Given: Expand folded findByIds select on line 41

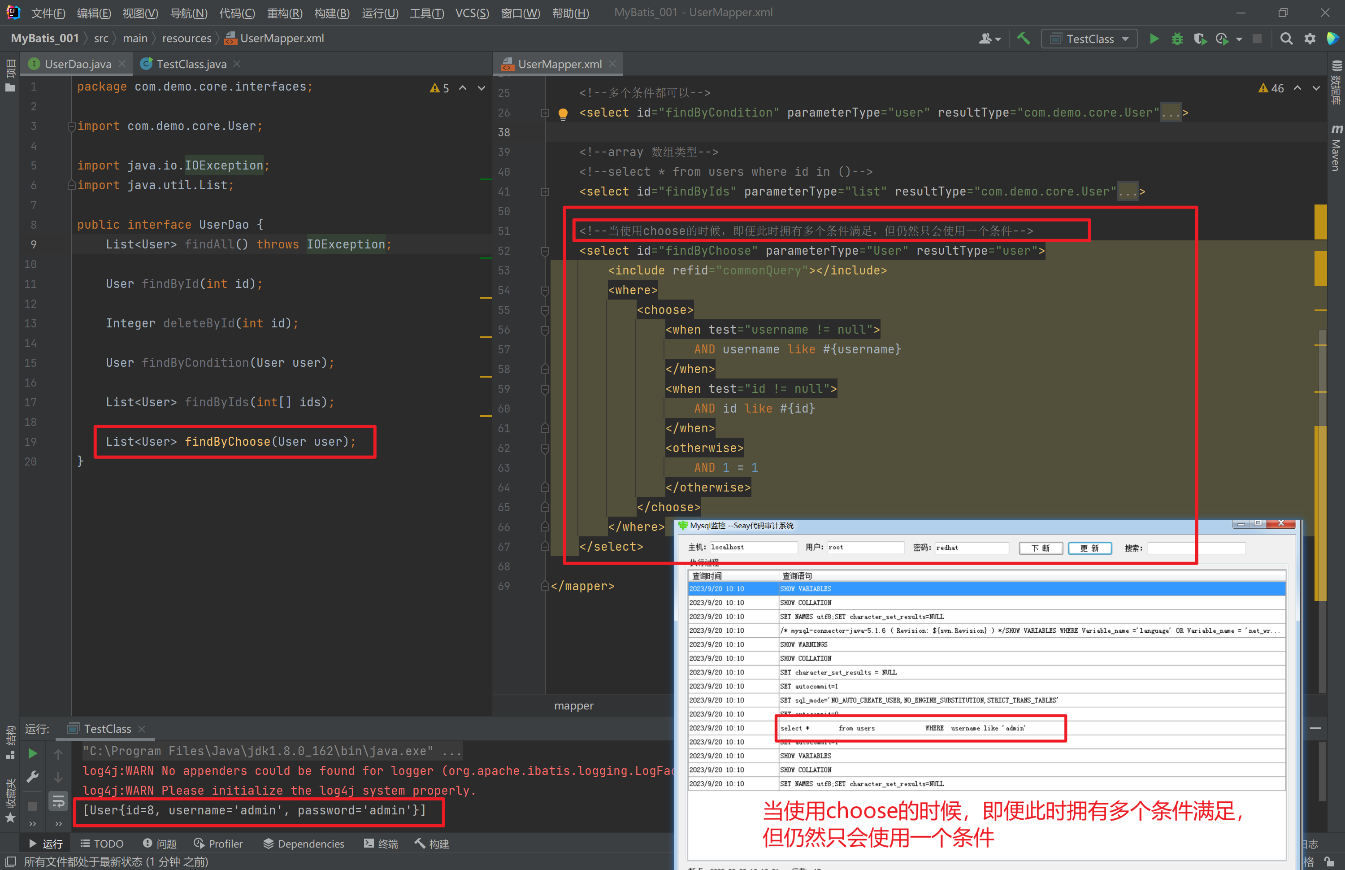Looking at the screenshot, I should pyautogui.click(x=545, y=192).
